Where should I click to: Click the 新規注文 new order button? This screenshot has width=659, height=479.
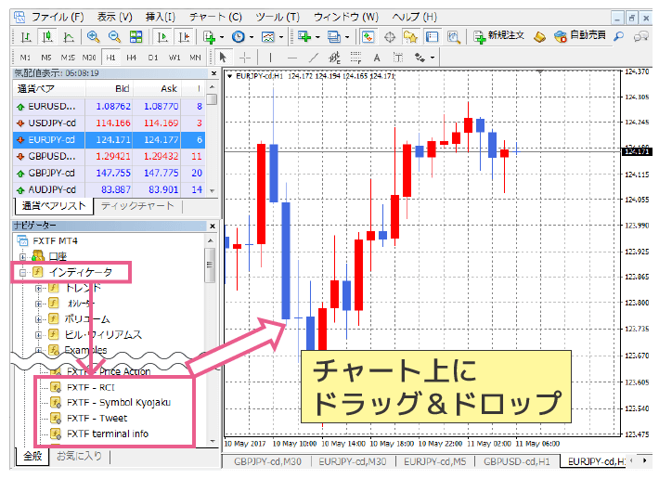pos(498,36)
